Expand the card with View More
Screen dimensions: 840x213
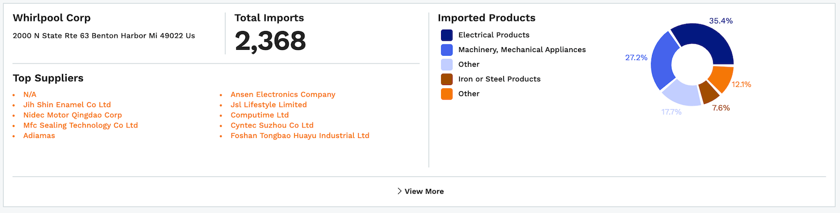click(424, 191)
